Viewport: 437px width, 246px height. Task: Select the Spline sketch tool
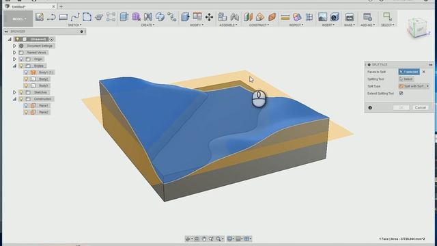coord(75,17)
